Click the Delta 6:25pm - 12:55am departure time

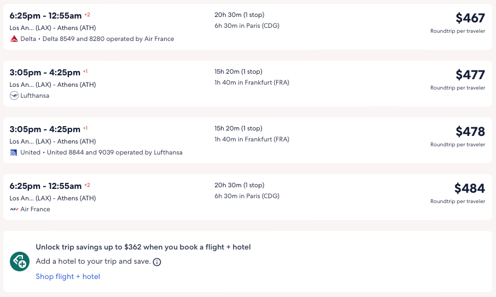45,16
